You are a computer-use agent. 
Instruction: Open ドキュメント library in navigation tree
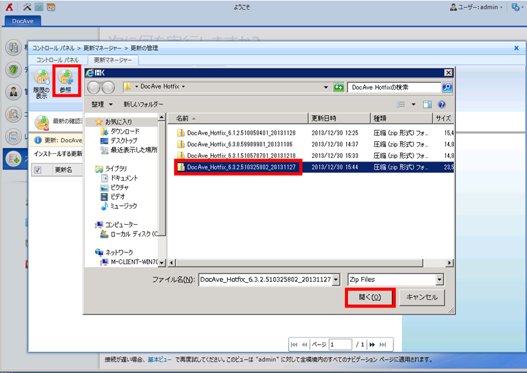point(124,178)
